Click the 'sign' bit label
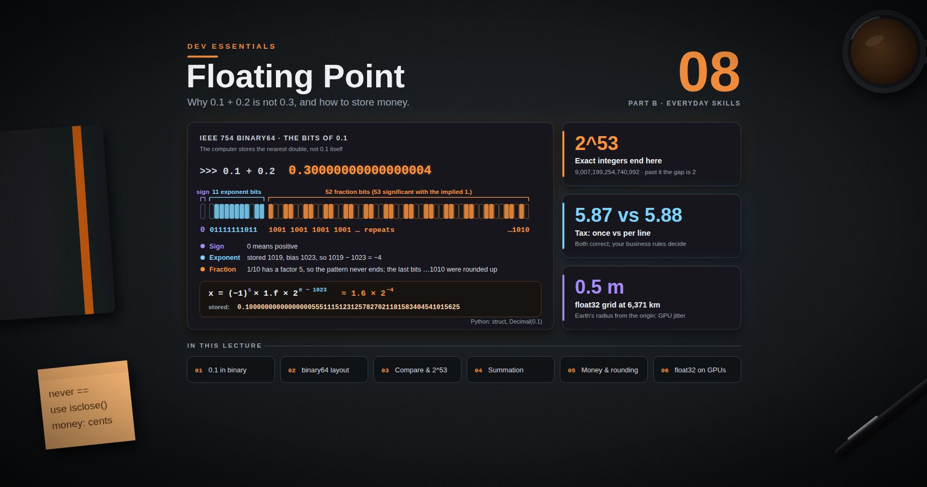 (203, 192)
